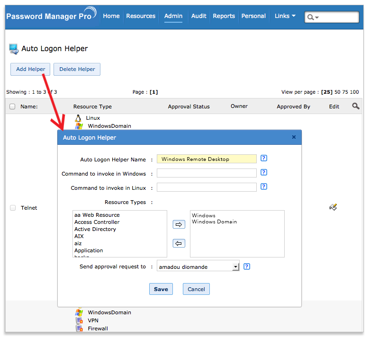The image size is (369, 337).
Task: Select 'Windows Domain' in chosen resource types
Action: pos(215,222)
